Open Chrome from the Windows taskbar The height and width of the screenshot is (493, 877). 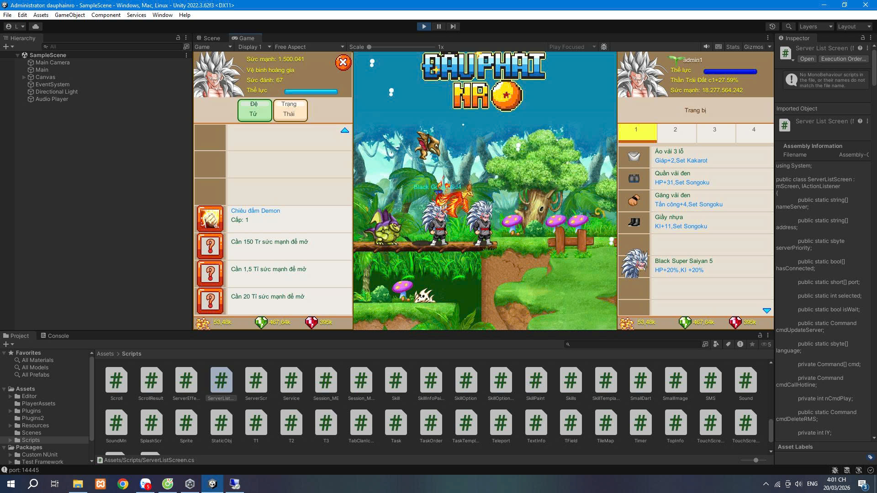coord(123,484)
